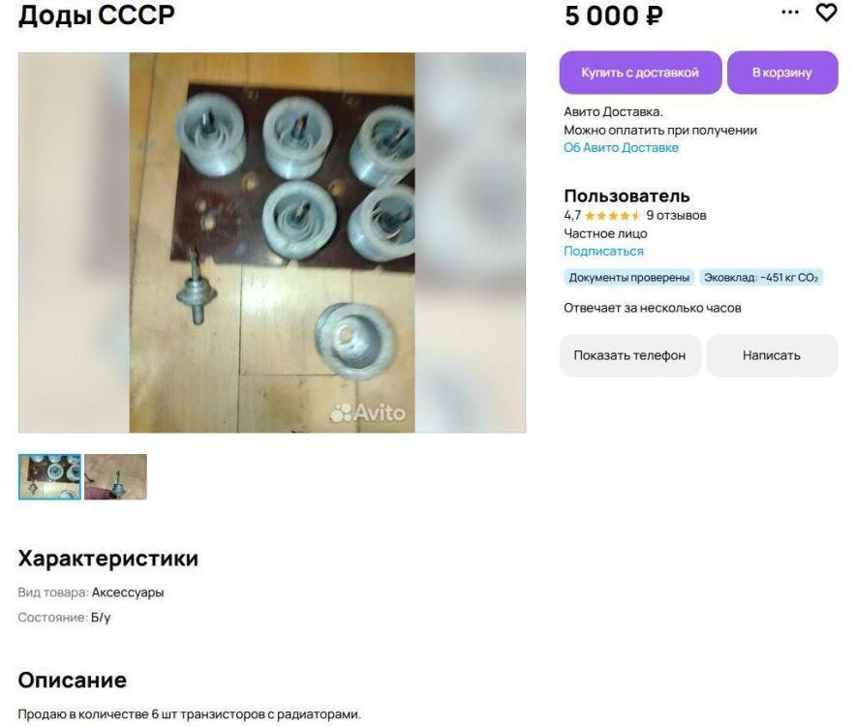Click the Avito watermark logo on photo

point(368,412)
